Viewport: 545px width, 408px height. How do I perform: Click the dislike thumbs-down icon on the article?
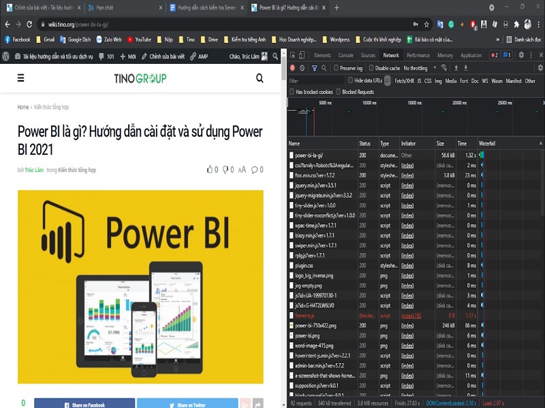[225, 169]
